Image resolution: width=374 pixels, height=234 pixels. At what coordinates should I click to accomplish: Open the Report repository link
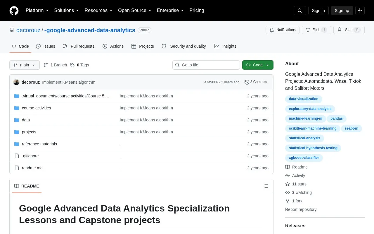pyautogui.click(x=301, y=209)
